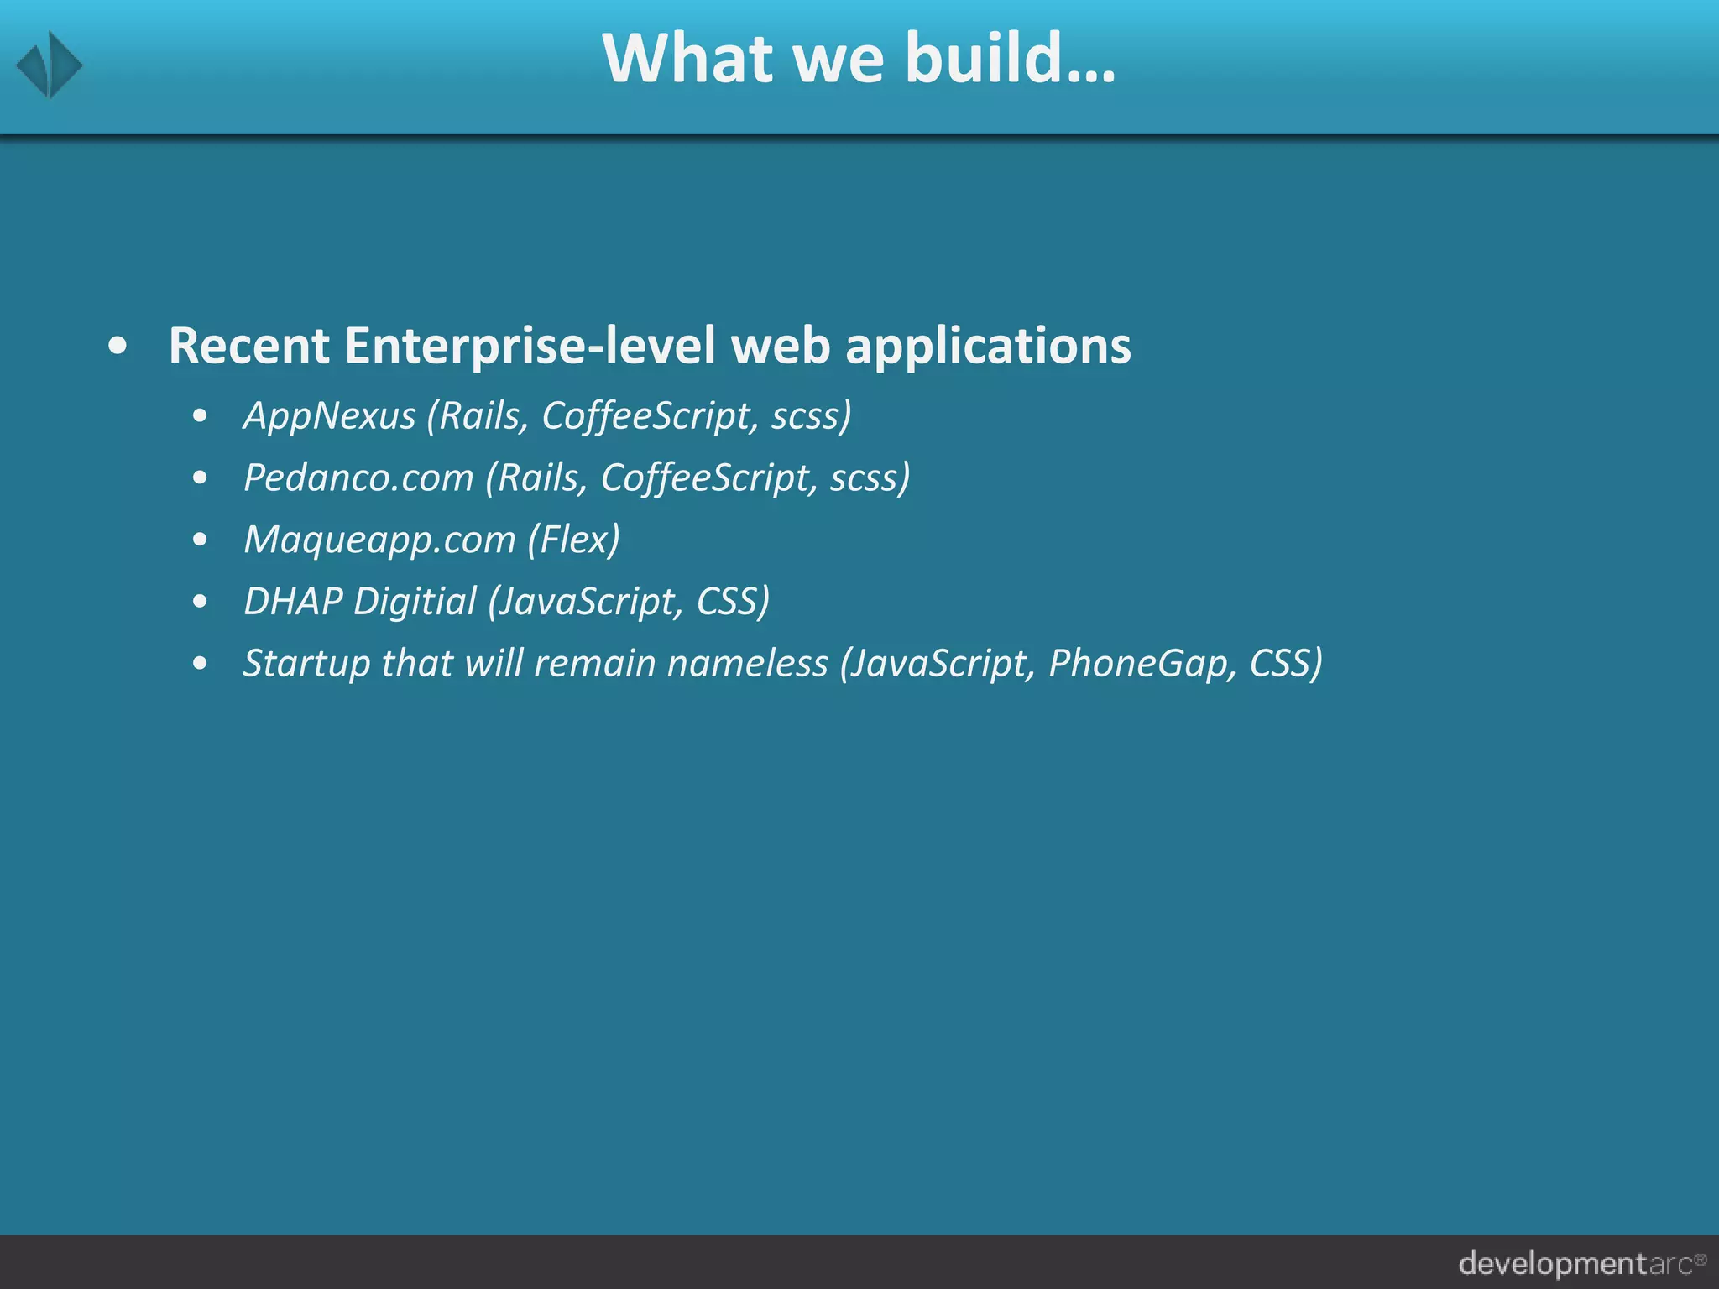1719x1289 pixels.
Task: Click the Maqueapp.com link text
Action: pos(379,540)
